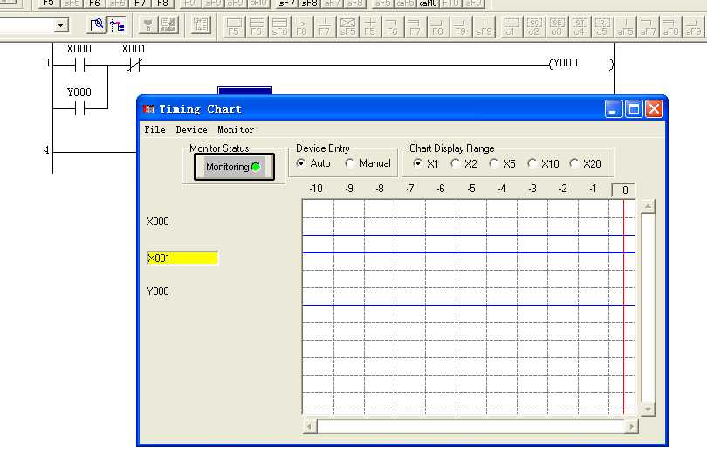Open the Monitor menu in Timing Chart
707x469 pixels.
236,129
